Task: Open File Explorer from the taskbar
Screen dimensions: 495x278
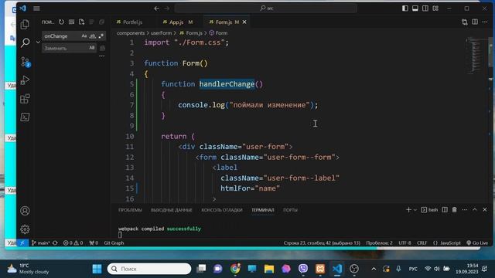Action: [x=269, y=269]
